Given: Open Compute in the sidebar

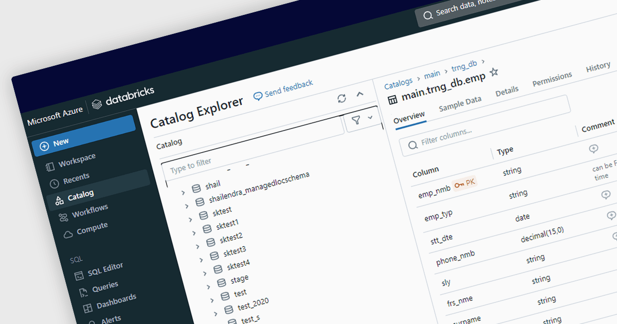Looking at the screenshot, I should point(92,228).
